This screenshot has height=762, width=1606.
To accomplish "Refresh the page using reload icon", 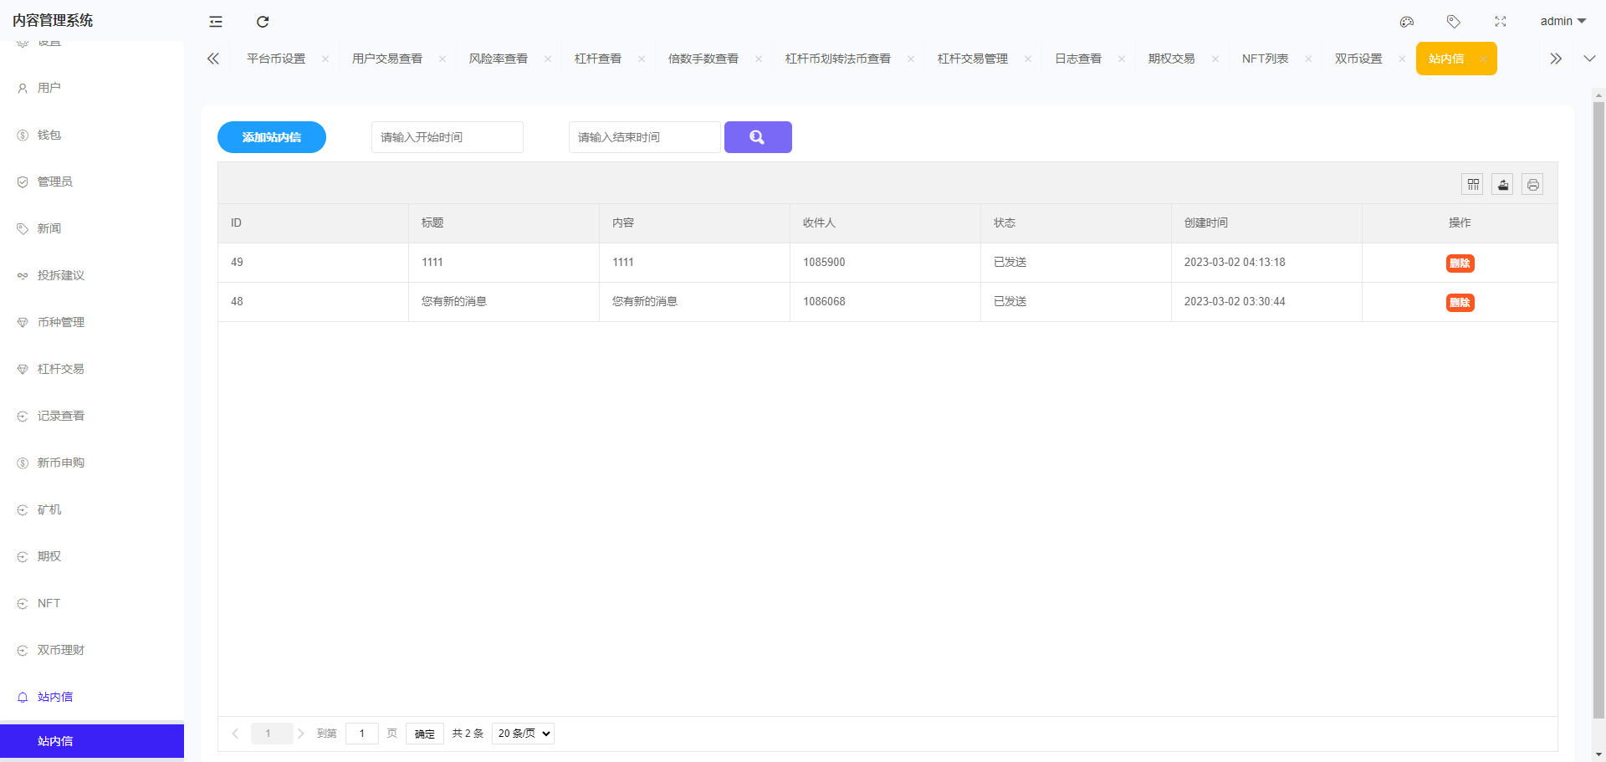I will (263, 22).
